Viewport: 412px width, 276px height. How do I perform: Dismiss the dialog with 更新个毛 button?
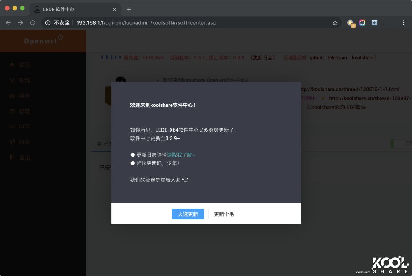[x=224, y=214]
